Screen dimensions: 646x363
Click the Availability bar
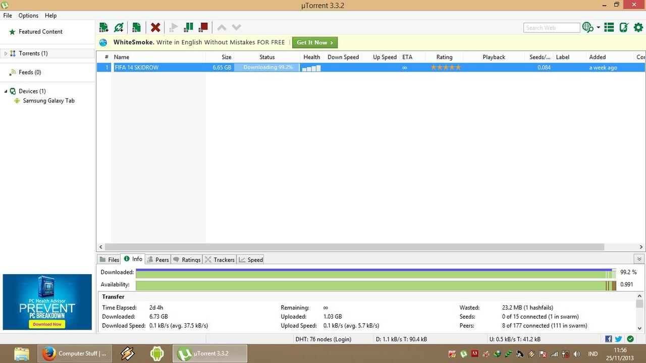(x=376, y=285)
